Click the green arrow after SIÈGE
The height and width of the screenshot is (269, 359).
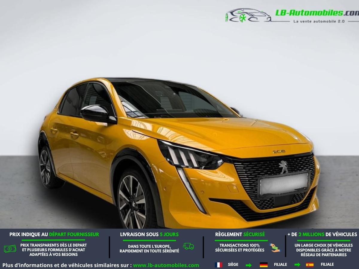[249, 265]
